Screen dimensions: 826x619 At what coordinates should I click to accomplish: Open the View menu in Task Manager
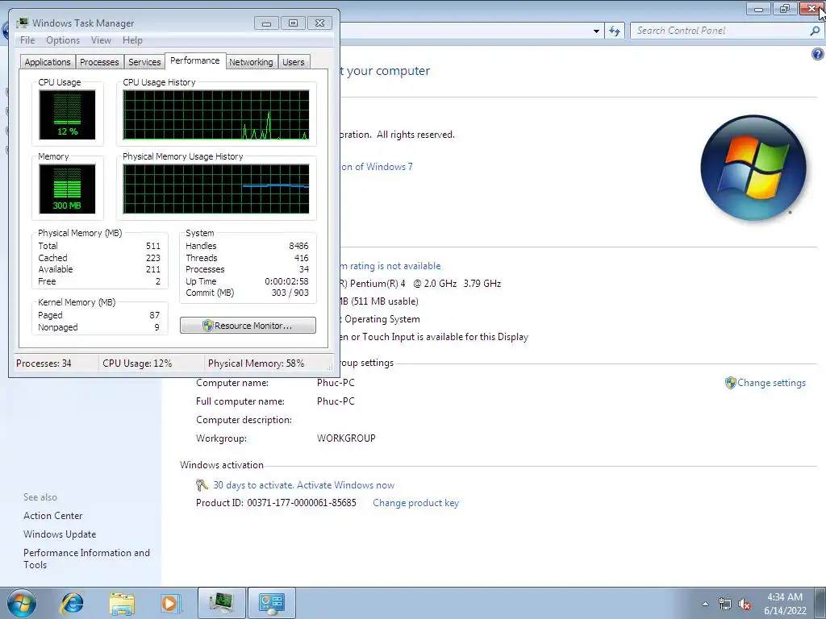pyautogui.click(x=101, y=40)
